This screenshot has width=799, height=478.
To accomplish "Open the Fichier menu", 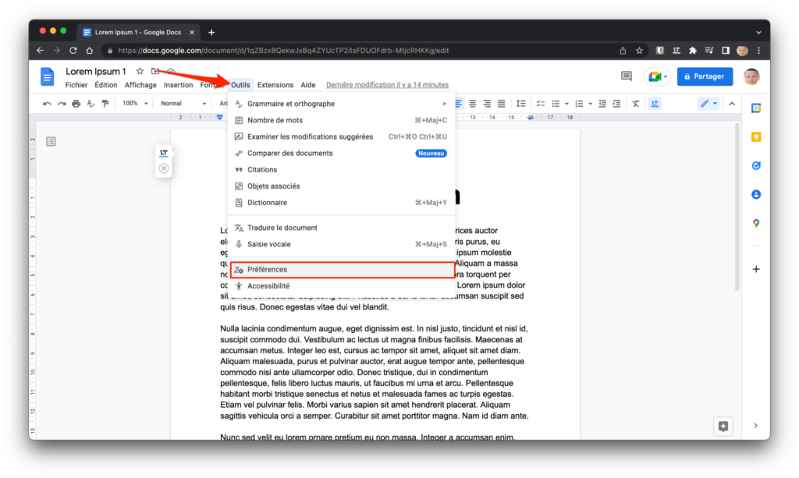I will (x=76, y=85).
